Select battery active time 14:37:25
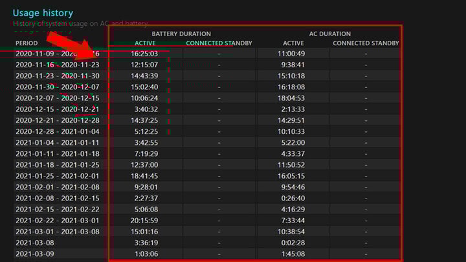This screenshot has width=466, height=262. pos(144,120)
